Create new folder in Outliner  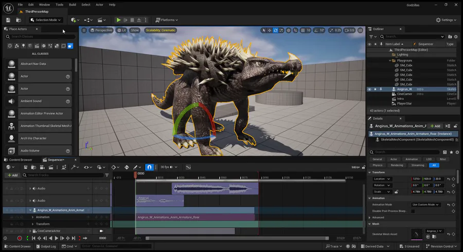pyautogui.click(x=450, y=36)
